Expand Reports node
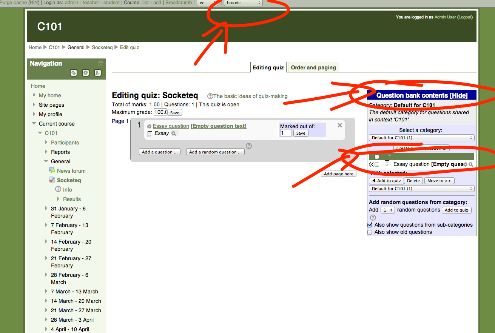 click(46, 152)
